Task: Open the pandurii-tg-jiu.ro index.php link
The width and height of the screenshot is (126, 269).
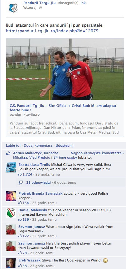Action: tap(52, 31)
